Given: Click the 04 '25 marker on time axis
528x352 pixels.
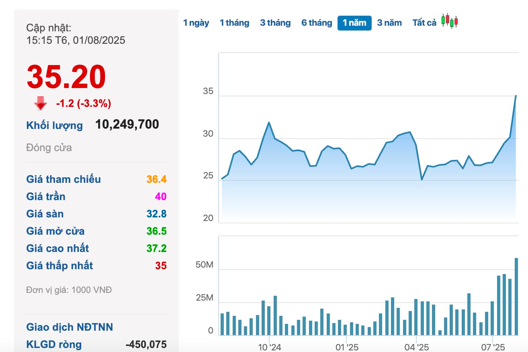Looking at the screenshot, I should [x=417, y=347].
